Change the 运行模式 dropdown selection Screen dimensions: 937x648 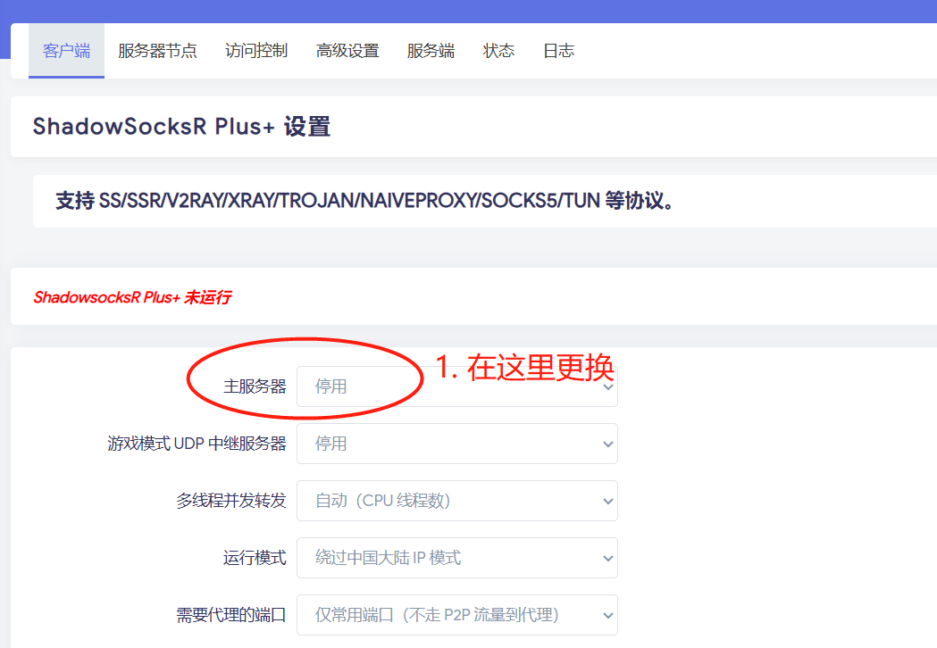pyautogui.click(x=457, y=558)
